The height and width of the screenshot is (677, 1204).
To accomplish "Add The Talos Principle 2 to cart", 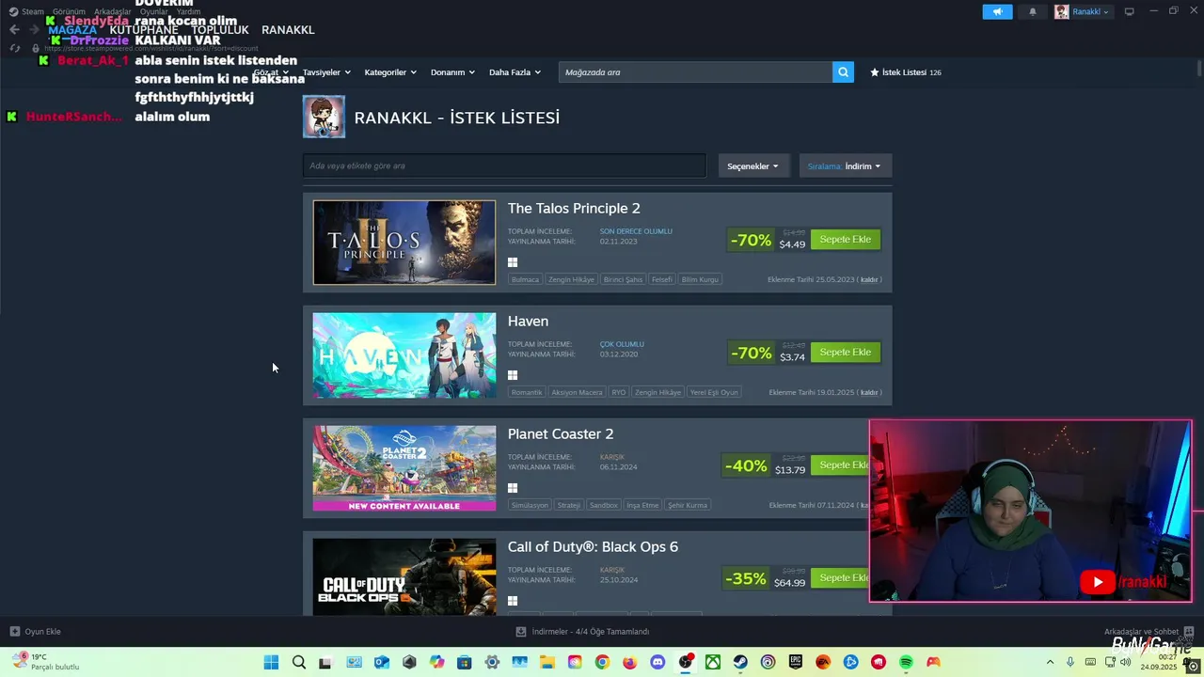I will [x=846, y=240].
